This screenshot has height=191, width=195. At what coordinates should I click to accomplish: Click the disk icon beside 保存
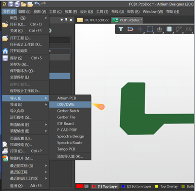5,58
